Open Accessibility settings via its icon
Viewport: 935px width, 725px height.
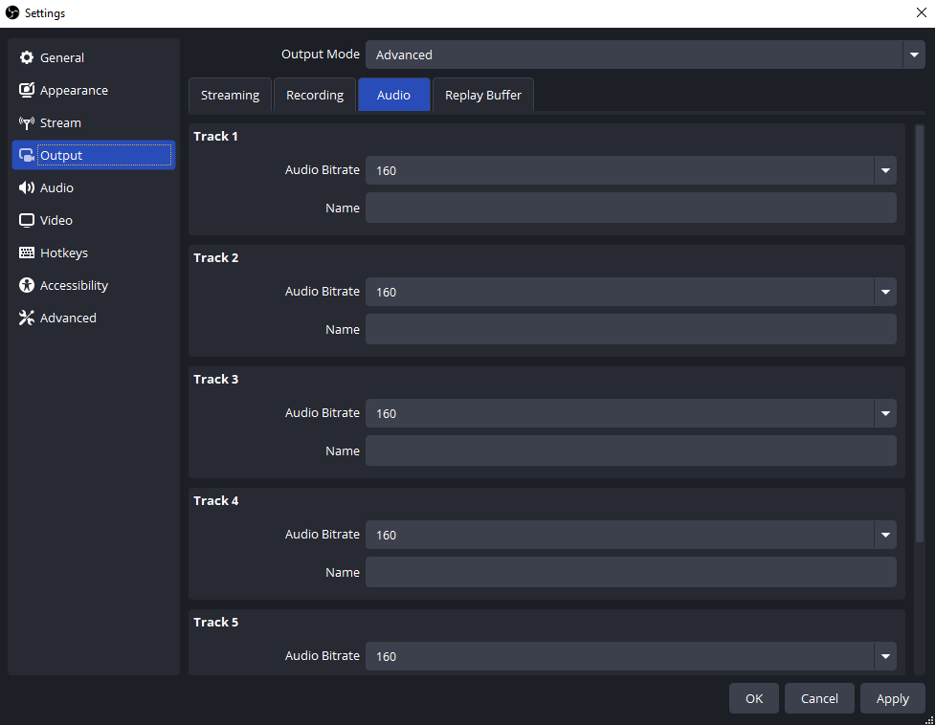pos(27,286)
